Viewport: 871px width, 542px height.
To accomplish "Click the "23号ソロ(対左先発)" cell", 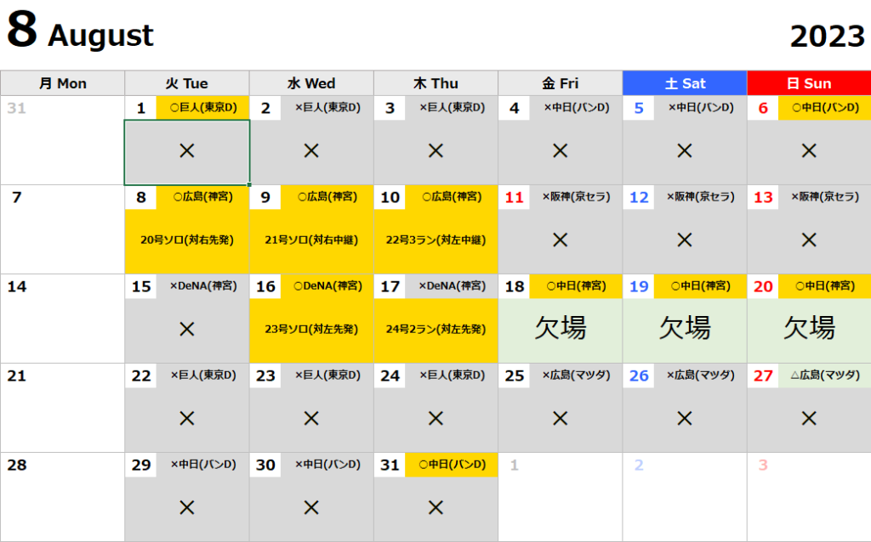I will [311, 330].
